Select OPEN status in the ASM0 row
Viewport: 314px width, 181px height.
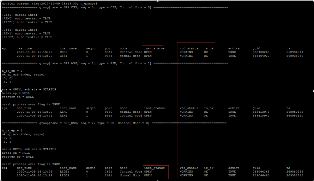tap(148, 112)
